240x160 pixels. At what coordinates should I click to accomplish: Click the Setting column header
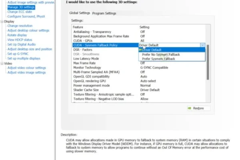click(144, 27)
